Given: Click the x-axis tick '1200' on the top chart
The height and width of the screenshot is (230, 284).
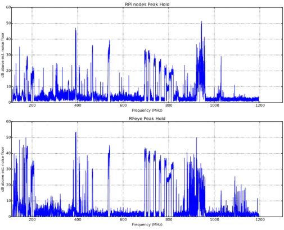Looking at the screenshot, I should (260, 105).
